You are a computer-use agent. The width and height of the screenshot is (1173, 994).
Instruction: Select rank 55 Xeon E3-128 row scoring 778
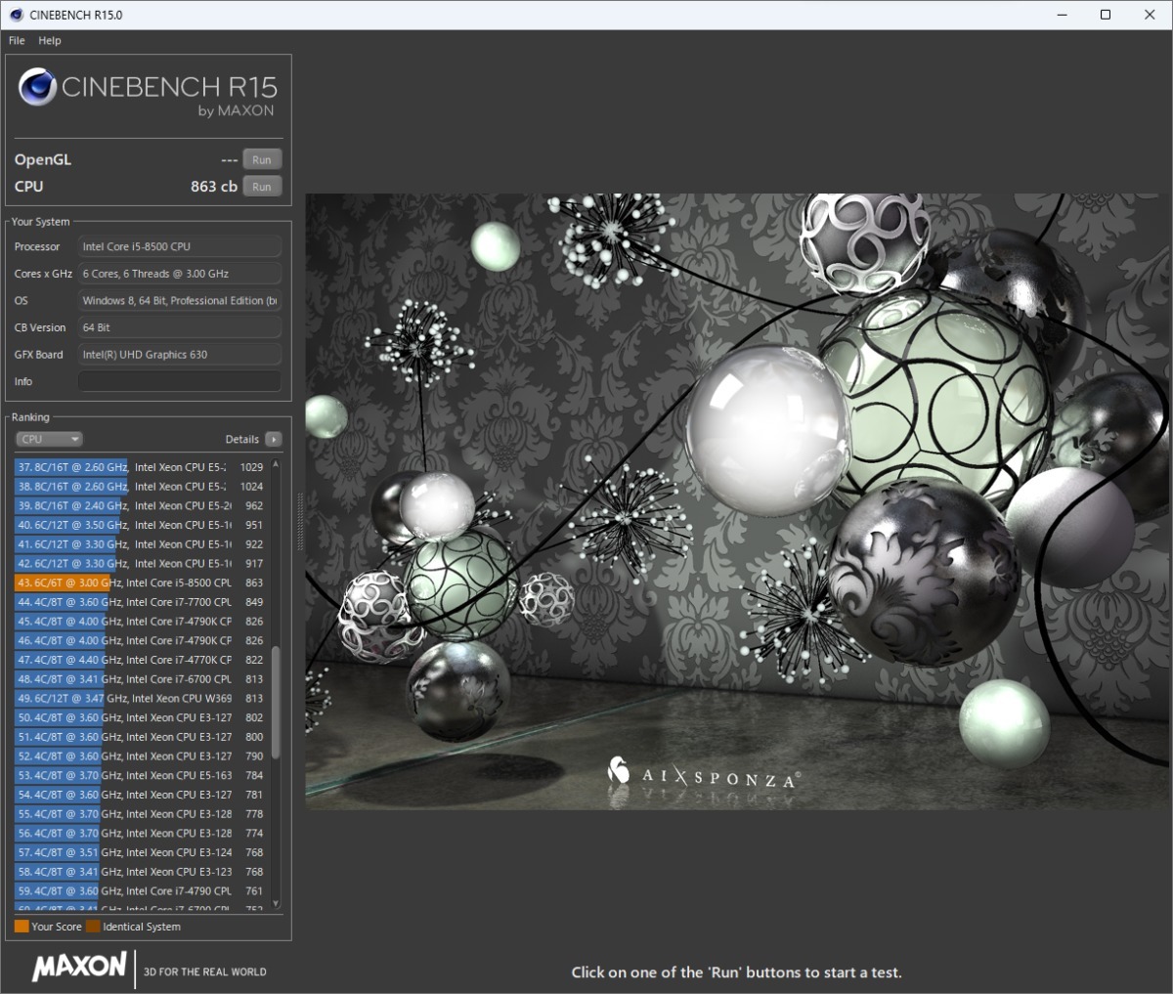[141, 814]
